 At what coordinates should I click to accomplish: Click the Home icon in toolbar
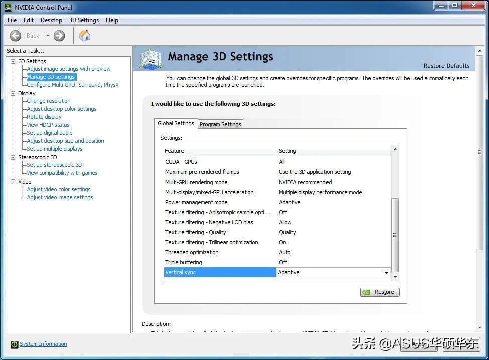point(85,36)
